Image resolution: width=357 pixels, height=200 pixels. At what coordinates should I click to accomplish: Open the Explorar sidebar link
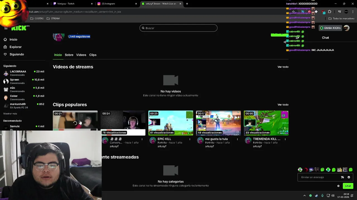tap(16, 47)
